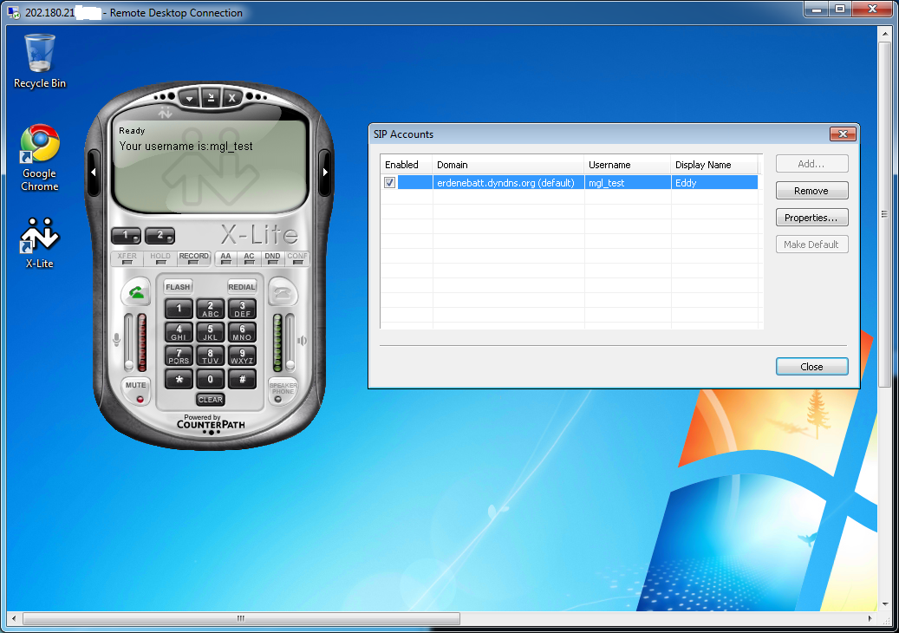The width and height of the screenshot is (899, 633).
Task: Click Remote Desktop scroll right arrow
Action: coord(870,618)
